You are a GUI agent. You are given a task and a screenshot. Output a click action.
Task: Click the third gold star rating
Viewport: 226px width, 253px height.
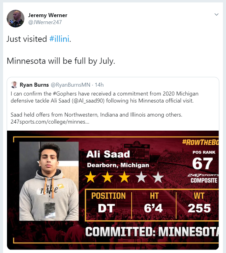click(124, 177)
